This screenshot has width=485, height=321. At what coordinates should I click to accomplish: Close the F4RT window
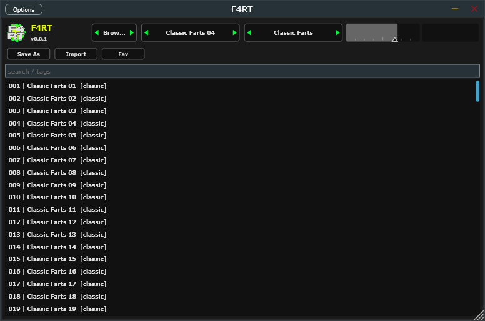click(474, 9)
